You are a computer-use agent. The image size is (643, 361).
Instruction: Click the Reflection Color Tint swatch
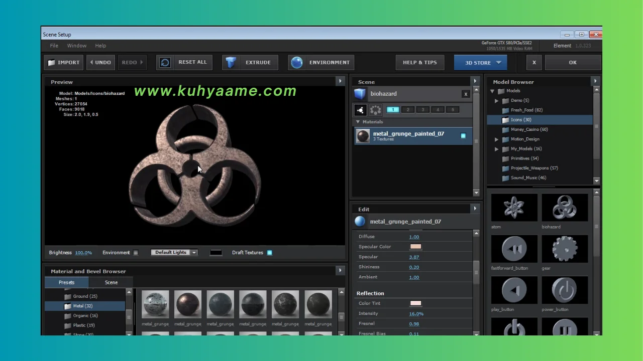pyautogui.click(x=415, y=303)
